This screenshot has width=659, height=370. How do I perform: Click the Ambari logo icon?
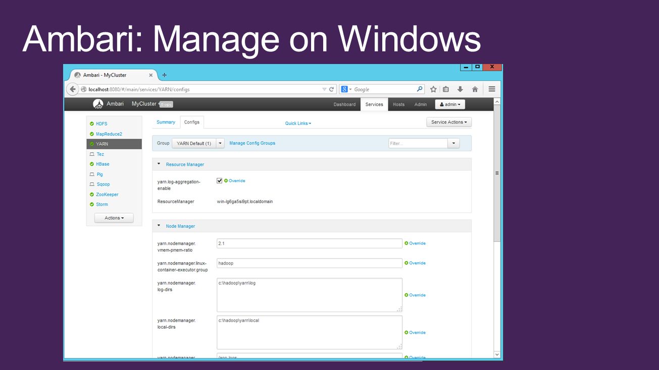point(98,104)
